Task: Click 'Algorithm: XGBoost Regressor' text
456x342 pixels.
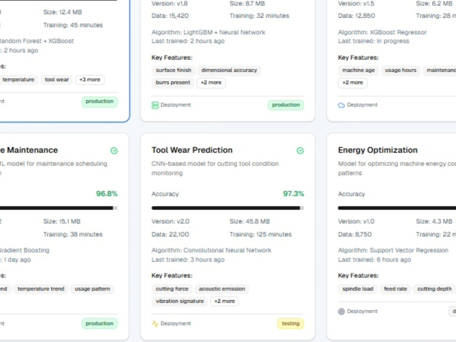Action: click(x=382, y=32)
